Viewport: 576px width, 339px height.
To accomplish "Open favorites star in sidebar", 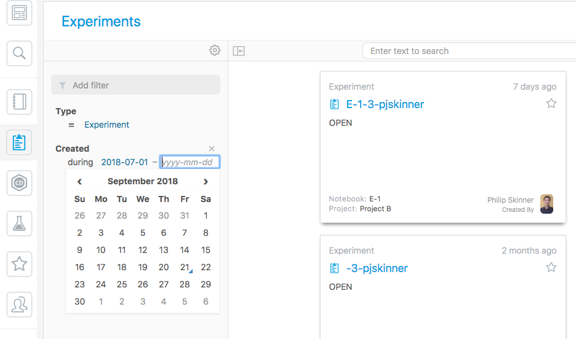I will [x=19, y=264].
